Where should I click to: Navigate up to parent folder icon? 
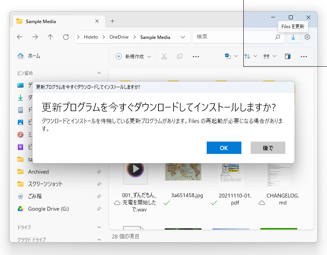[x=50, y=37]
